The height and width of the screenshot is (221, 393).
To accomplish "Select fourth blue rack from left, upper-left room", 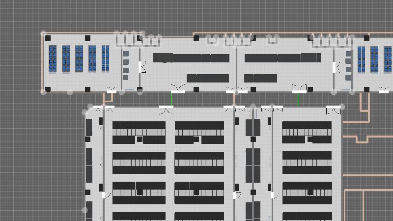I will 92,58.
